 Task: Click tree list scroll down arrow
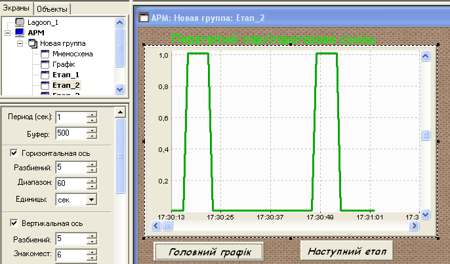[x=119, y=90]
